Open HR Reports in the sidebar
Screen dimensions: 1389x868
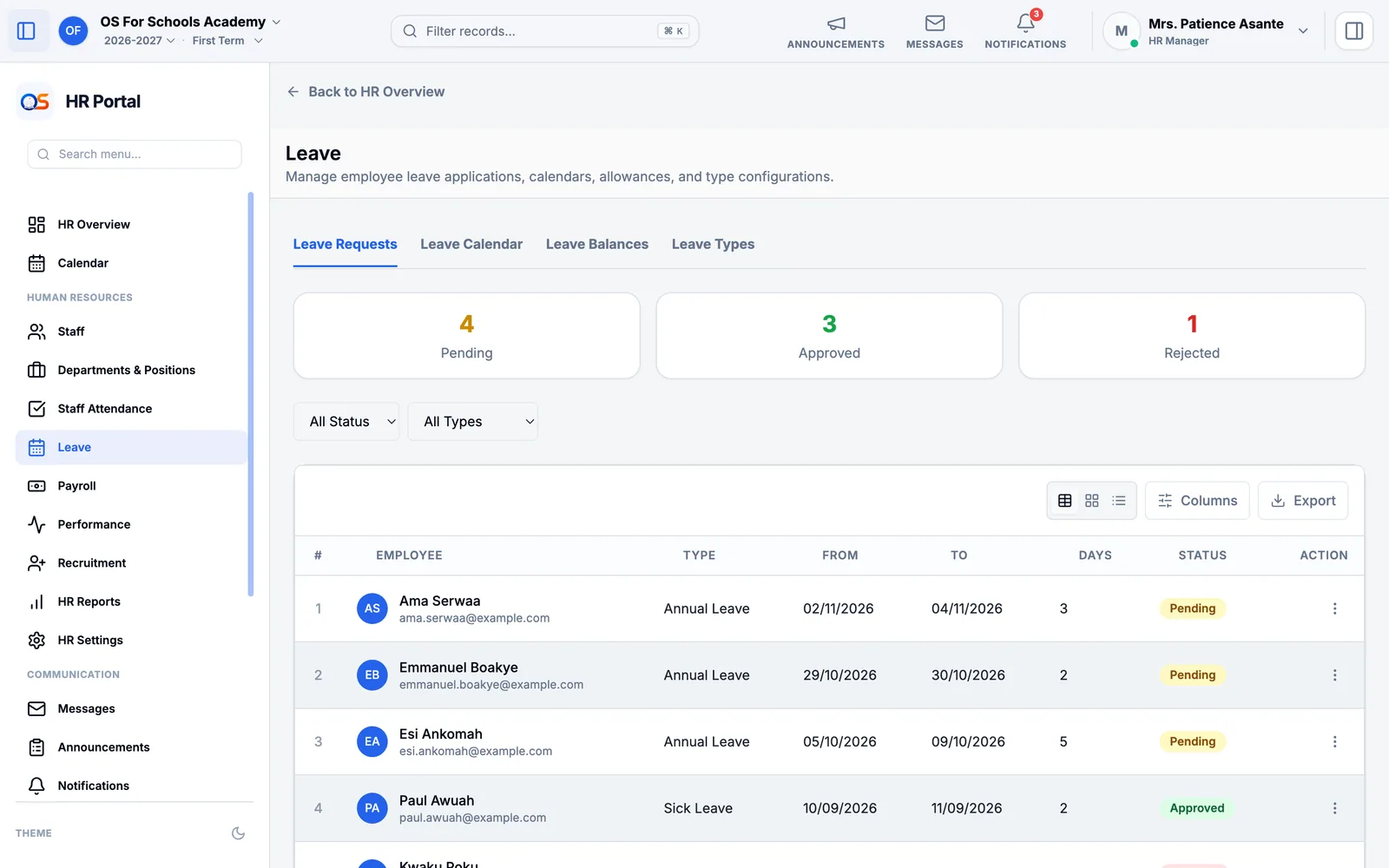[132, 602]
